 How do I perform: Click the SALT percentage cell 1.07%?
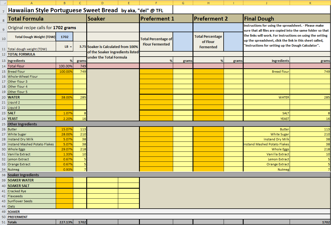click(65, 113)
